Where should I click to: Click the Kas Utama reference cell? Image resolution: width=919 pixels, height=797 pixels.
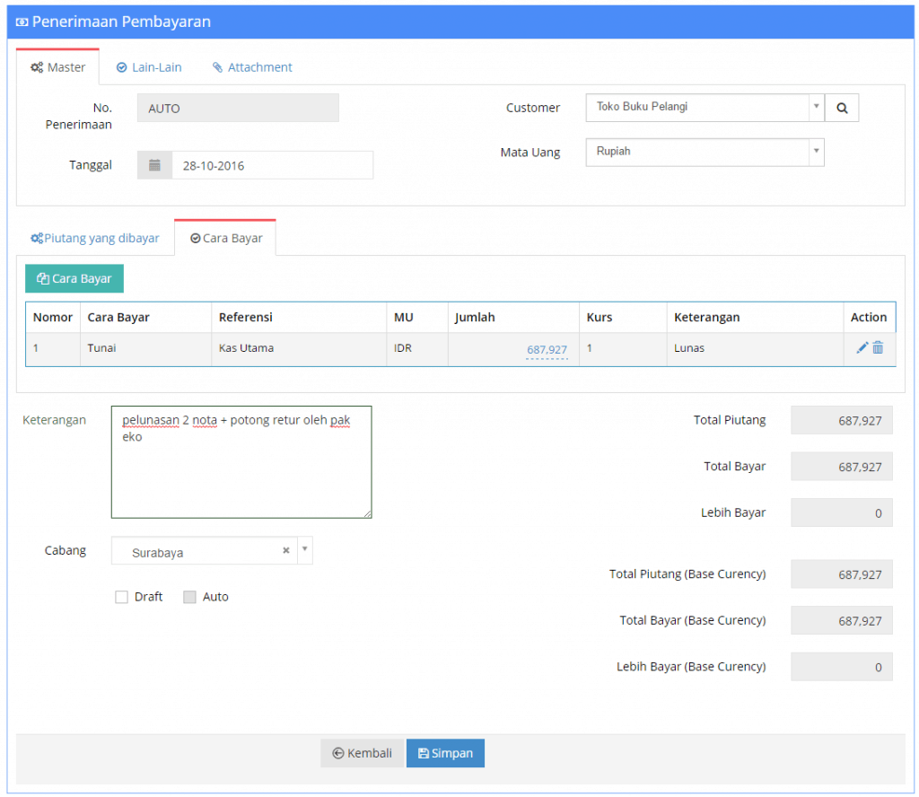(299, 348)
